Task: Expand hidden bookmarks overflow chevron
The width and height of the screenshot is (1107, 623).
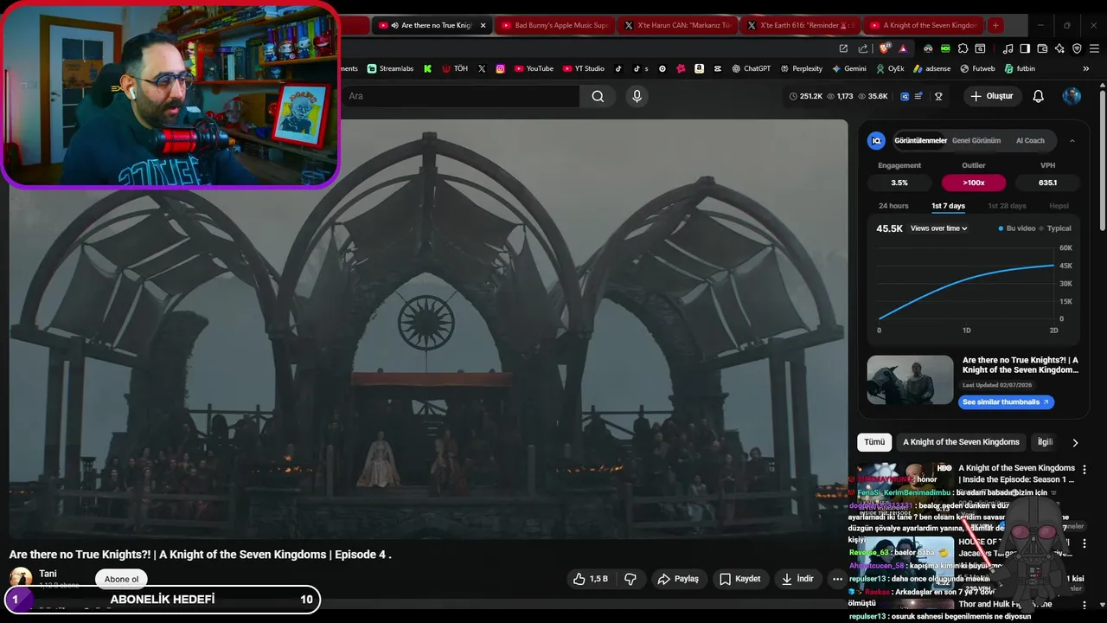Action: coord(1086,68)
